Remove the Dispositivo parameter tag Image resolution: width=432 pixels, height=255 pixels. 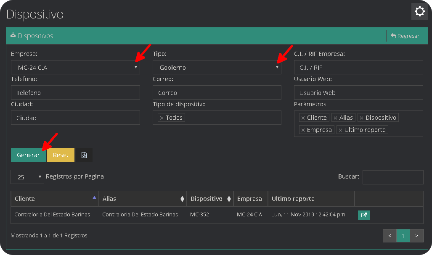(361, 118)
